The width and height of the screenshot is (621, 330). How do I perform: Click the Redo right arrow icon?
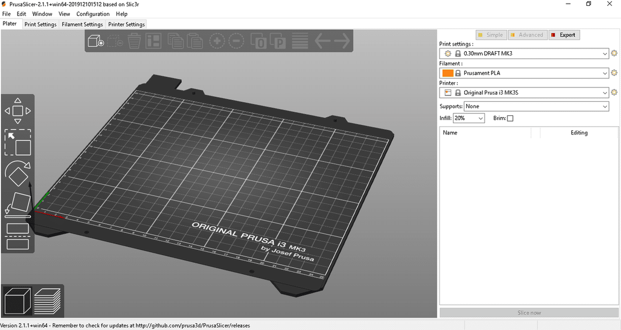point(342,41)
